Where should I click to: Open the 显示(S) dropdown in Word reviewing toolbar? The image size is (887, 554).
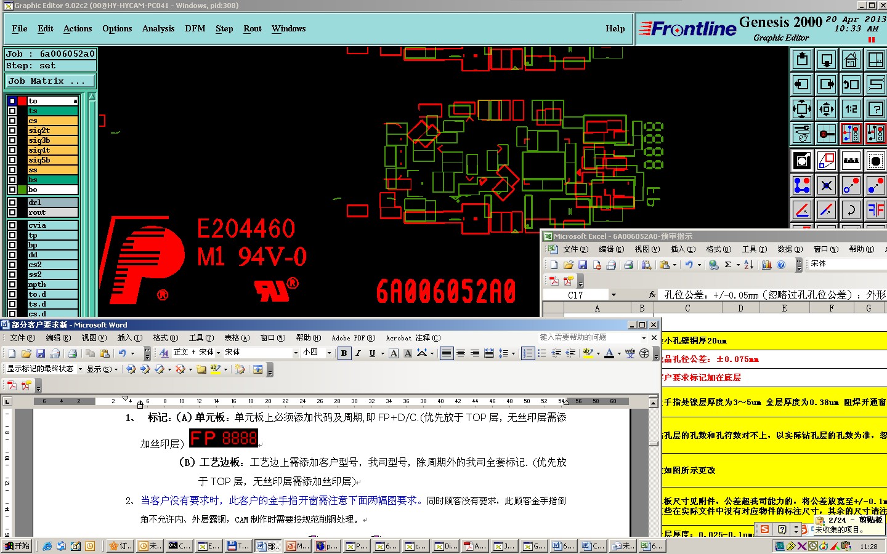tap(102, 369)
